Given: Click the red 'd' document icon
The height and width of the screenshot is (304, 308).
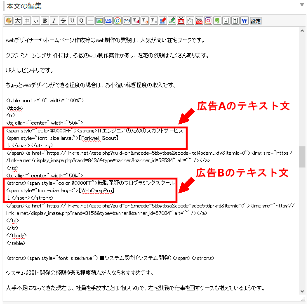Looking at the screenshot, I should [x=136, y=21].
